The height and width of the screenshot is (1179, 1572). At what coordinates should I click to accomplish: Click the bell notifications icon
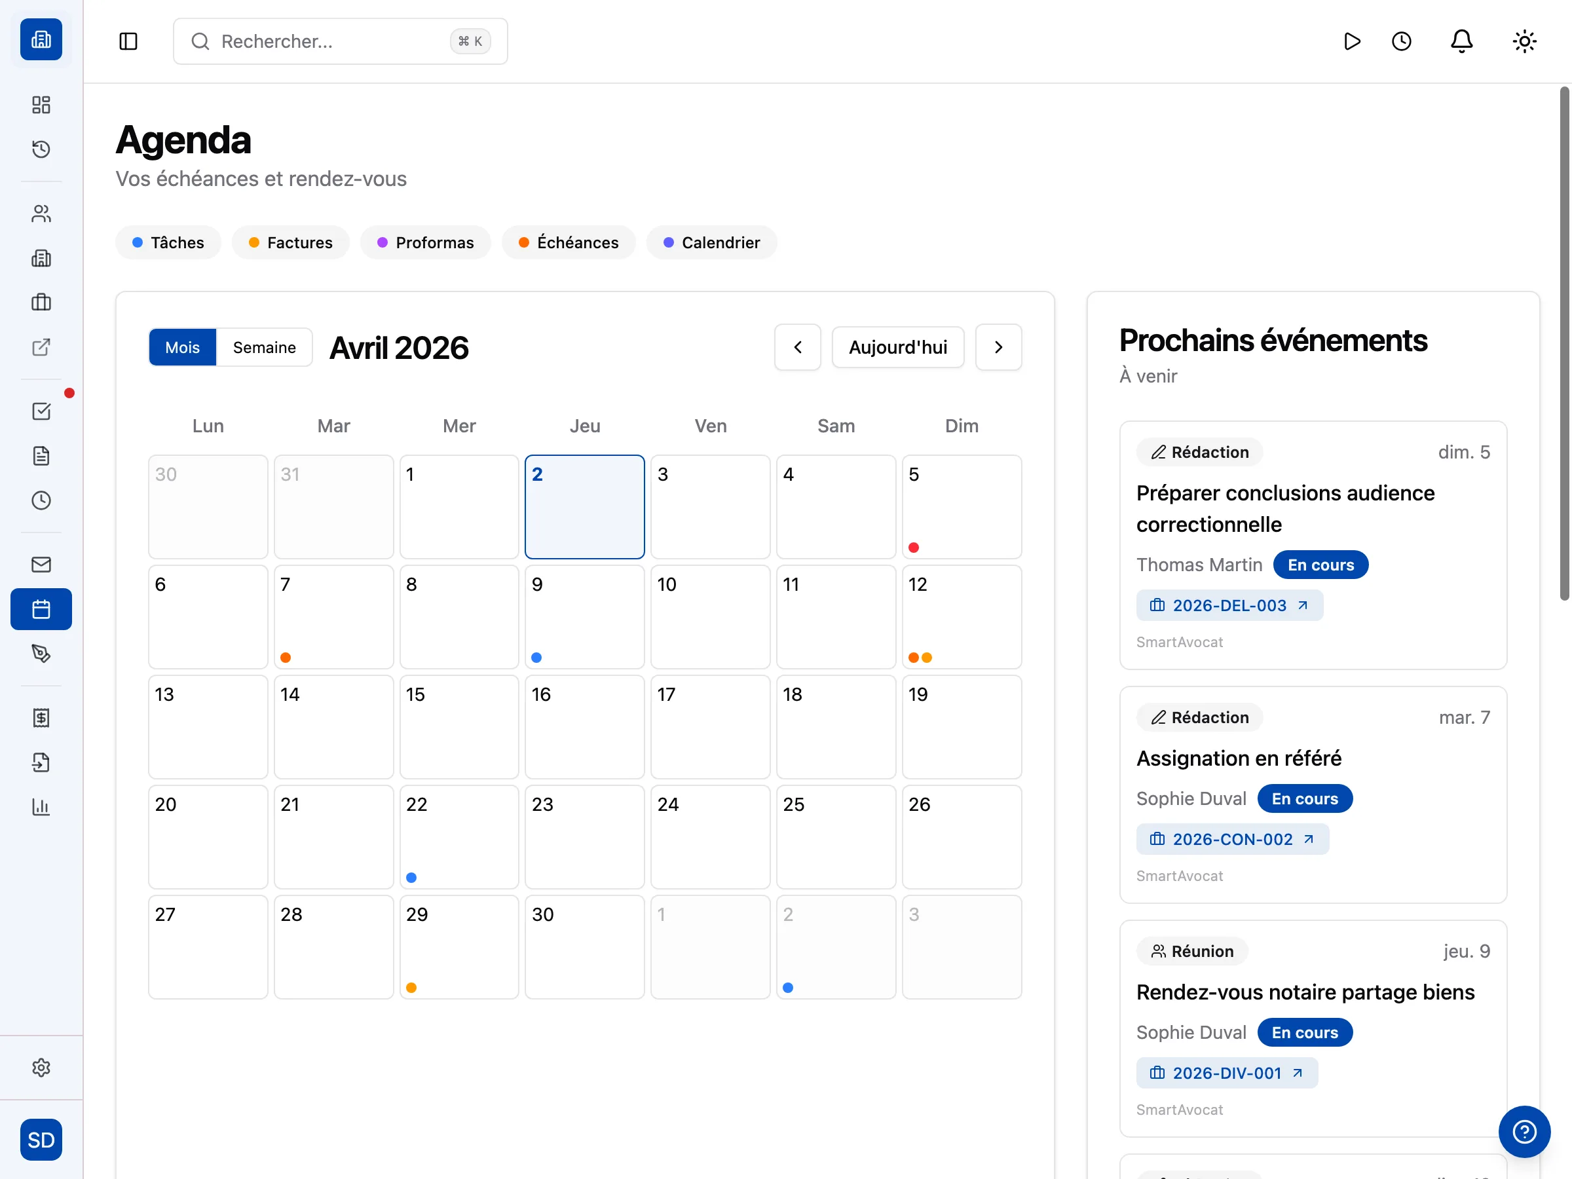coord(1461,41)
